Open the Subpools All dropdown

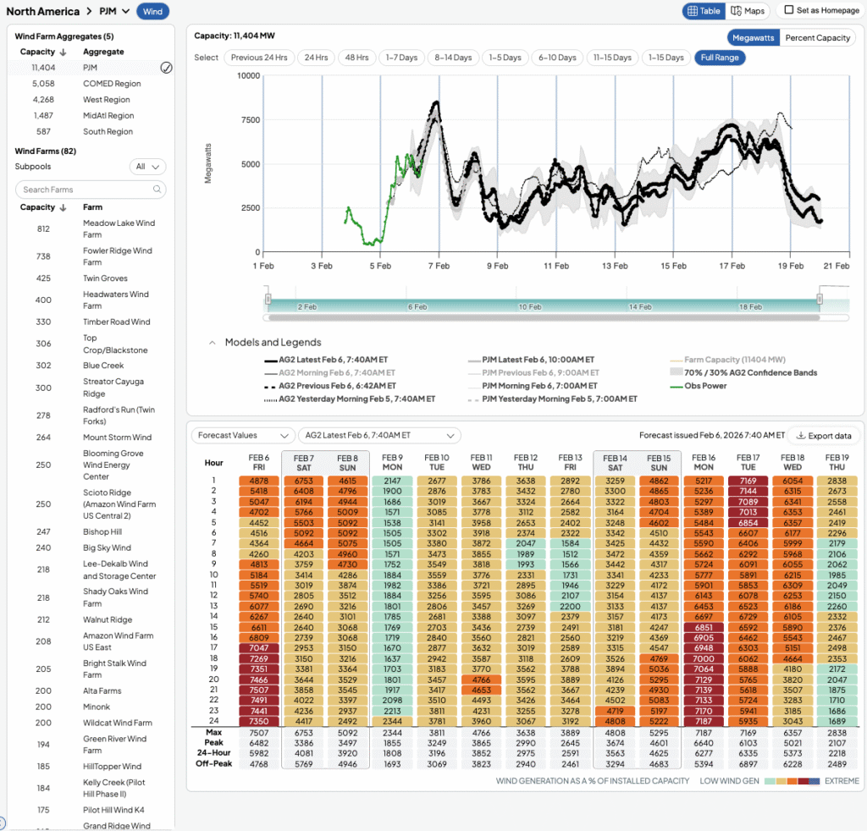pyautogui.click(x=147, y=167)
